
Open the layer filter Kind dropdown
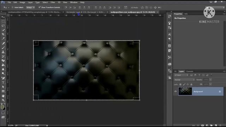(x=181, y=75)
